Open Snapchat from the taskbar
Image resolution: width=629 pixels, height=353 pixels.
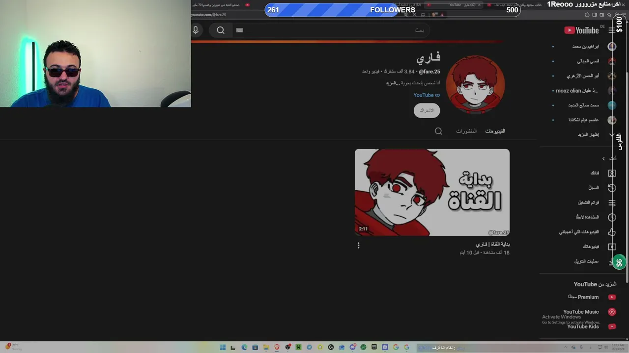pos(320,348)
